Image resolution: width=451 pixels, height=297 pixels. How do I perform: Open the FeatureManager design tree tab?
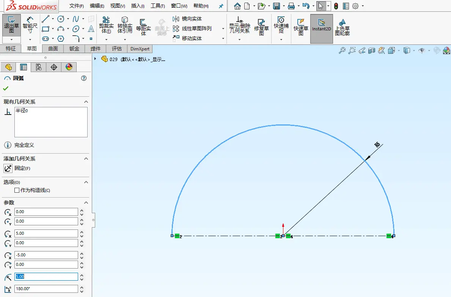(x=8, y=67)
